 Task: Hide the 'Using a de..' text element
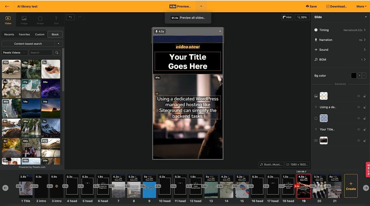358,107
